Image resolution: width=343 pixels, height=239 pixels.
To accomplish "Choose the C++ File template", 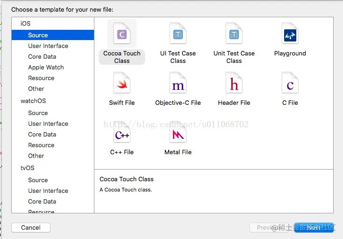I will point(122,132).
